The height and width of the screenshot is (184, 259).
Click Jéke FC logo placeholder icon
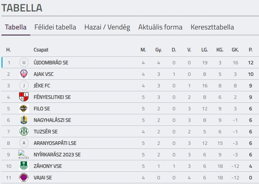click(24, 86)
